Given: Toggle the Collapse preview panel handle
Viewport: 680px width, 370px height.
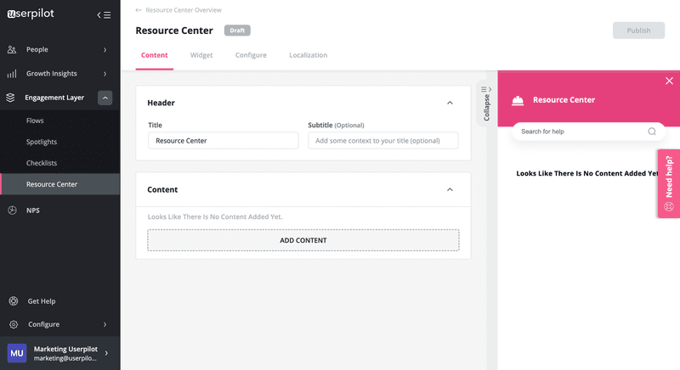Looking at the screenshot, I should pos(486,104).
